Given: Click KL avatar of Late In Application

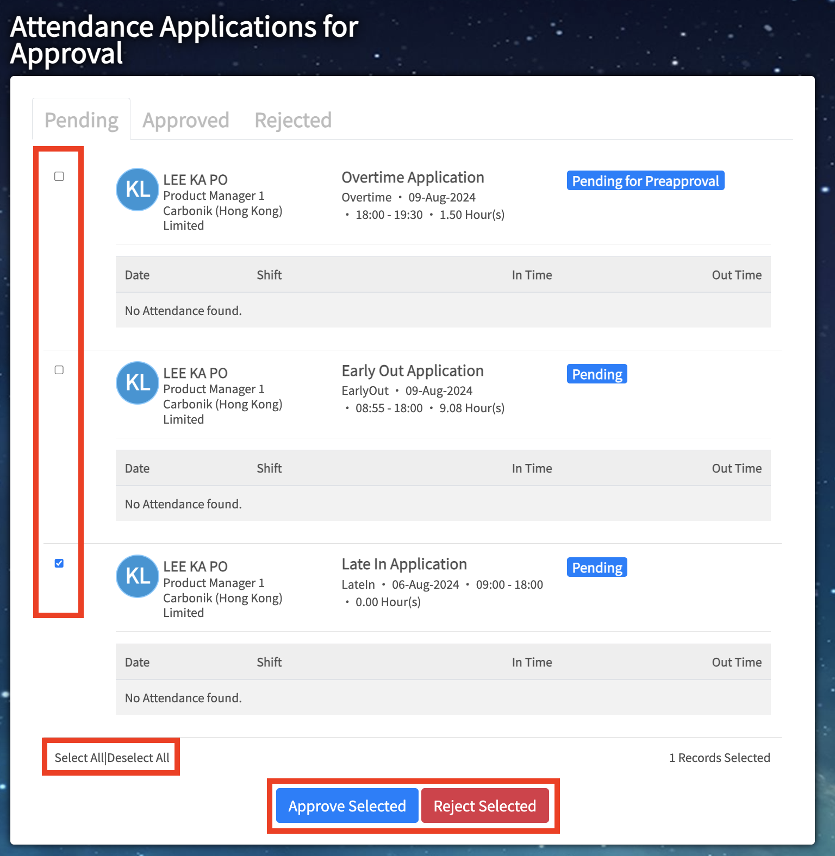Looking at the screenshot, I should (x=138, y=576).
